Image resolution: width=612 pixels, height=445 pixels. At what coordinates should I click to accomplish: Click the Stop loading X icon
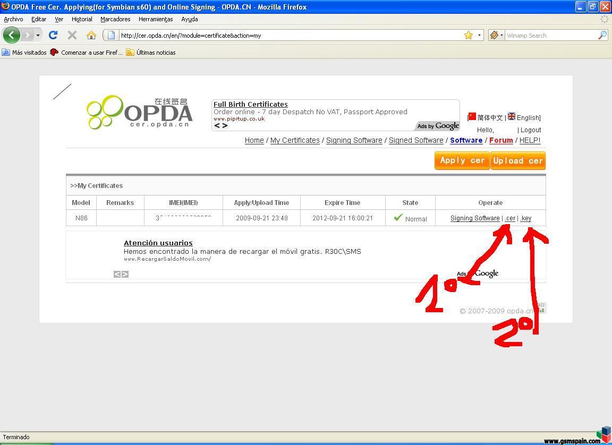click(x=72, y=36)
